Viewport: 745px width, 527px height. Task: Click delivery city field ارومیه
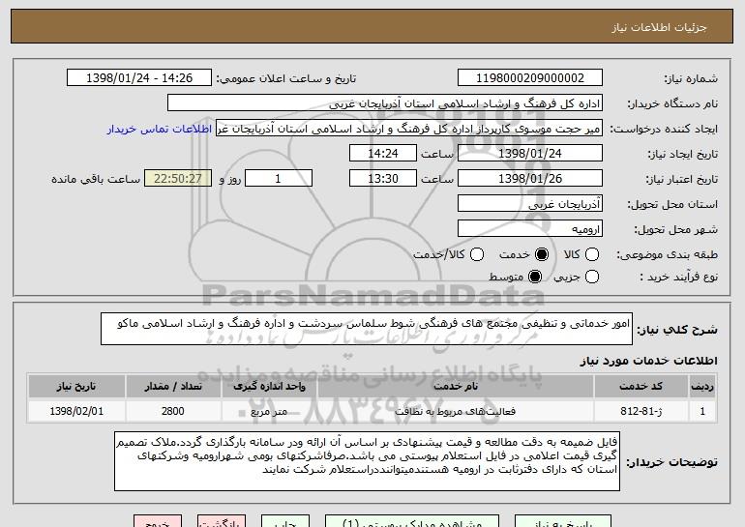coord(530,229)
